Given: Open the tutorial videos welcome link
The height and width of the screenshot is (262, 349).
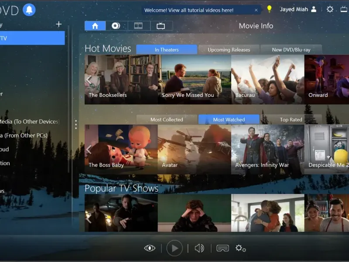Looking at the screenshot, I should pyautogui.click(x=189, y=10).
